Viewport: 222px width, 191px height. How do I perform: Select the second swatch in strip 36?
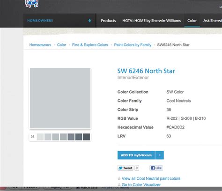tap(48, 137)
